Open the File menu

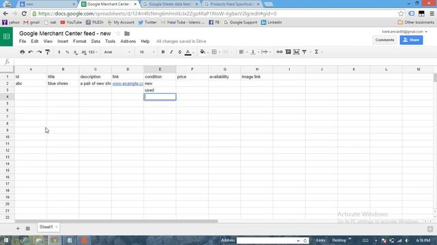click(x=23, y=42)
